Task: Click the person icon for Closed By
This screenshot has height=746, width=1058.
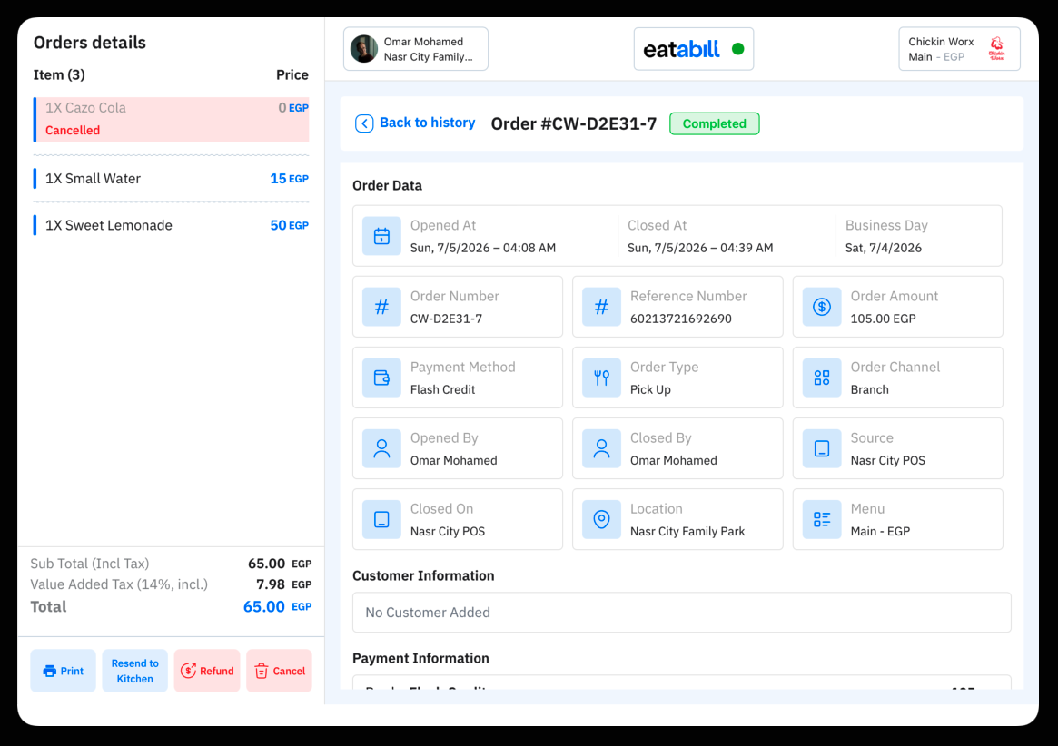Action: (x=601, y=448)
